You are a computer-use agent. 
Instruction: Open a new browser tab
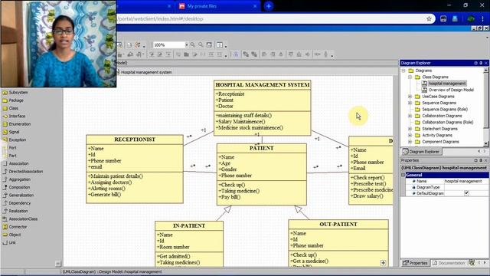[269, 6]
